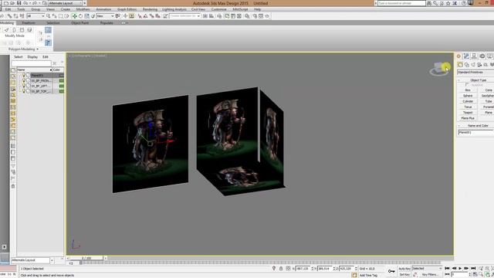The height and width of the screenshot is (278, 494).
Task: Toggle visibility bulb of XX_BP_FRON row
Action: pos(23,80)
